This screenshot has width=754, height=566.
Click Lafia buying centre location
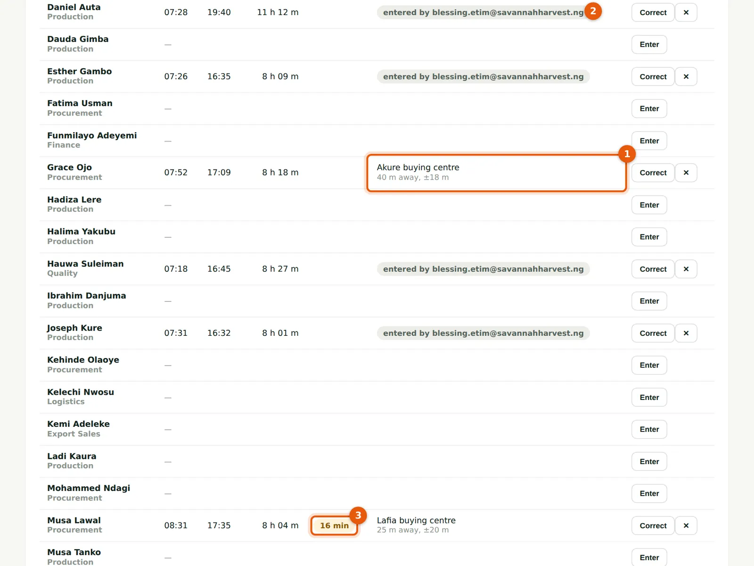pos(416,520)
